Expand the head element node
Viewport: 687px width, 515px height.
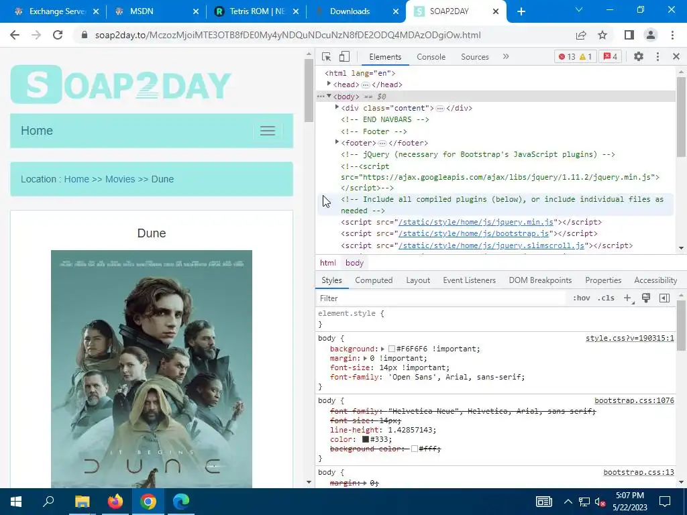tap(329, 84)
